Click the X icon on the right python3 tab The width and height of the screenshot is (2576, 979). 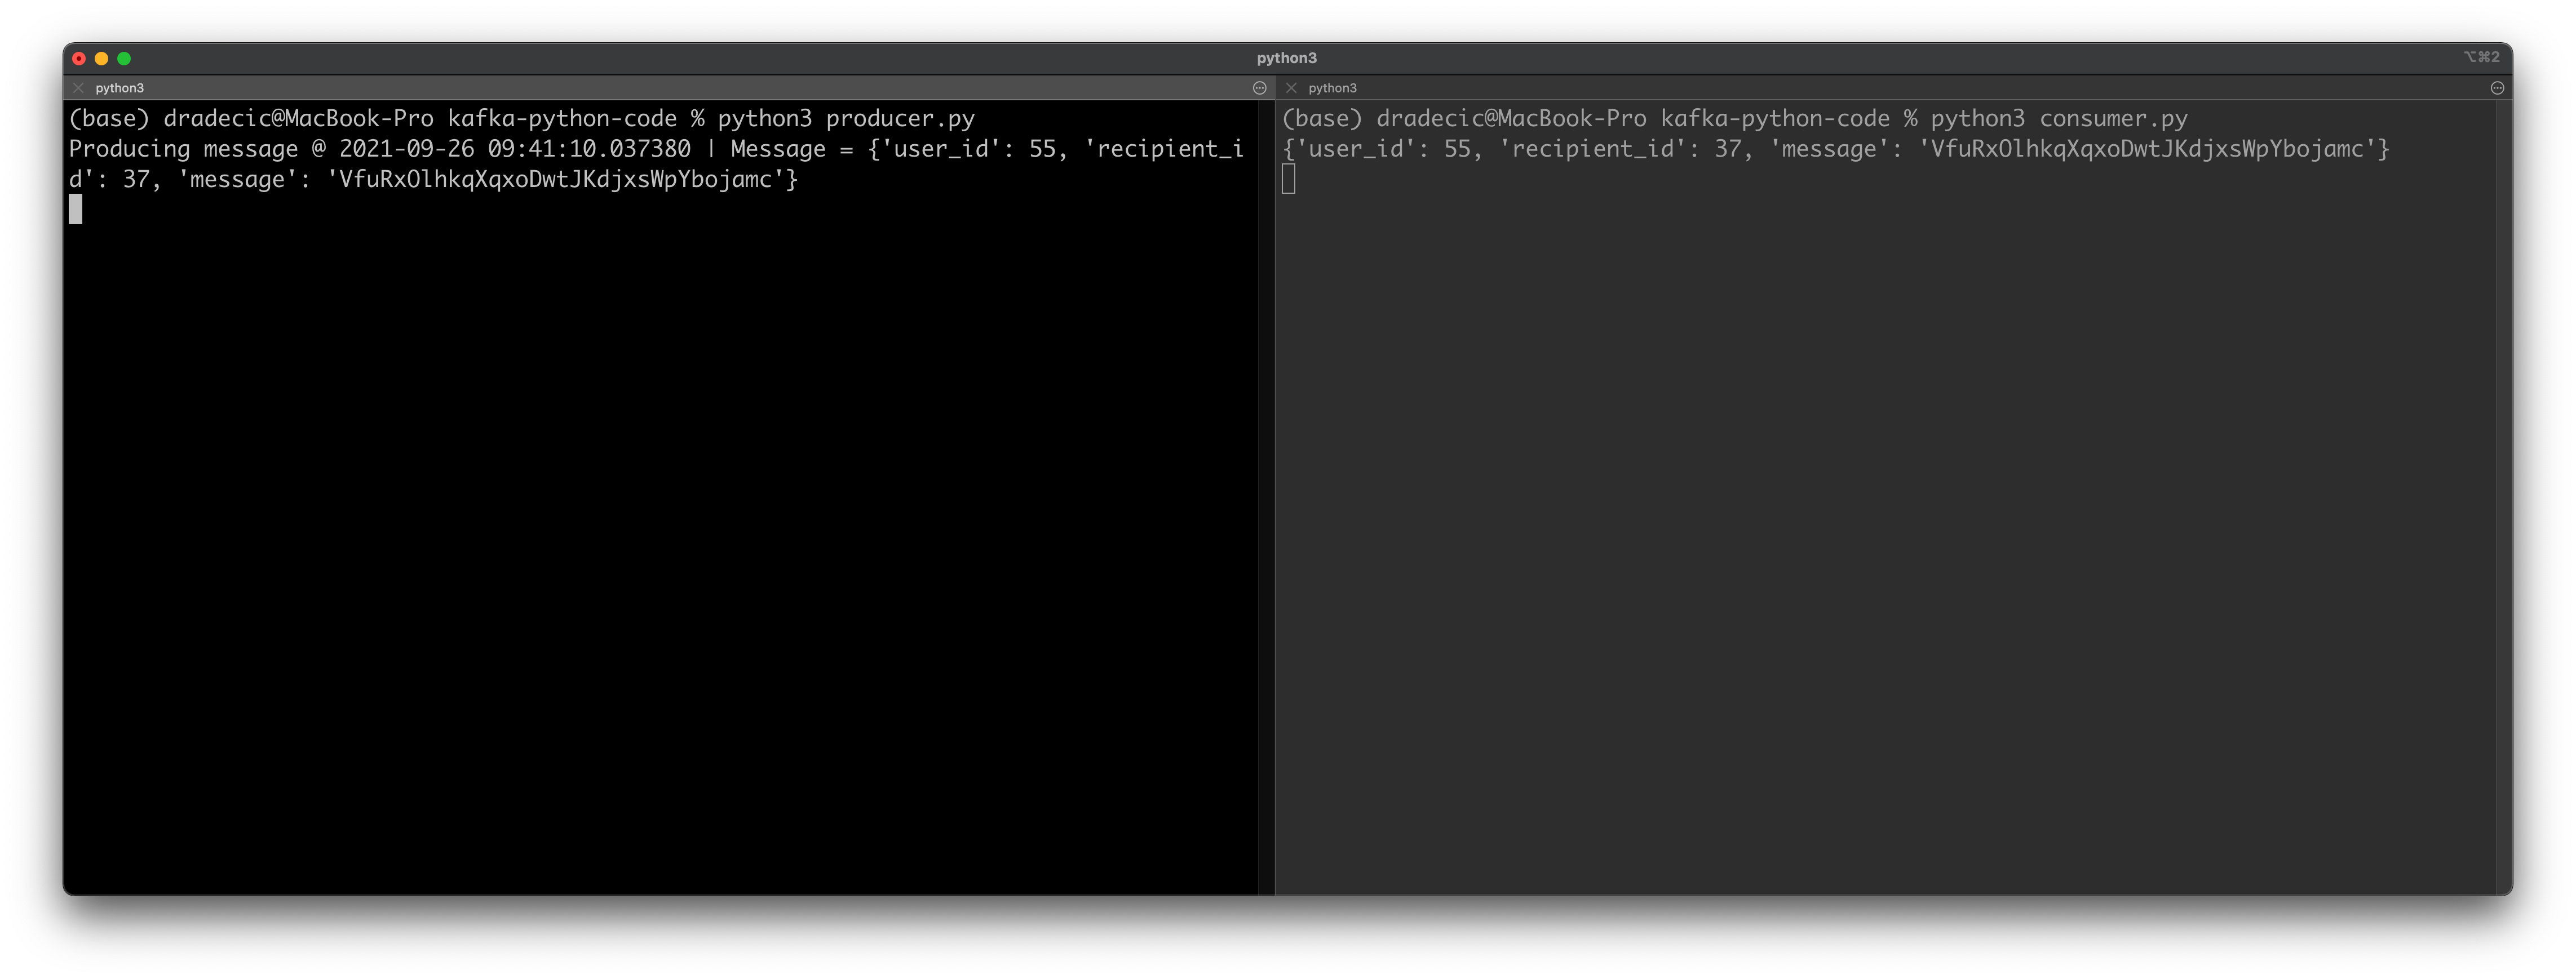[x=1290, y=88]
